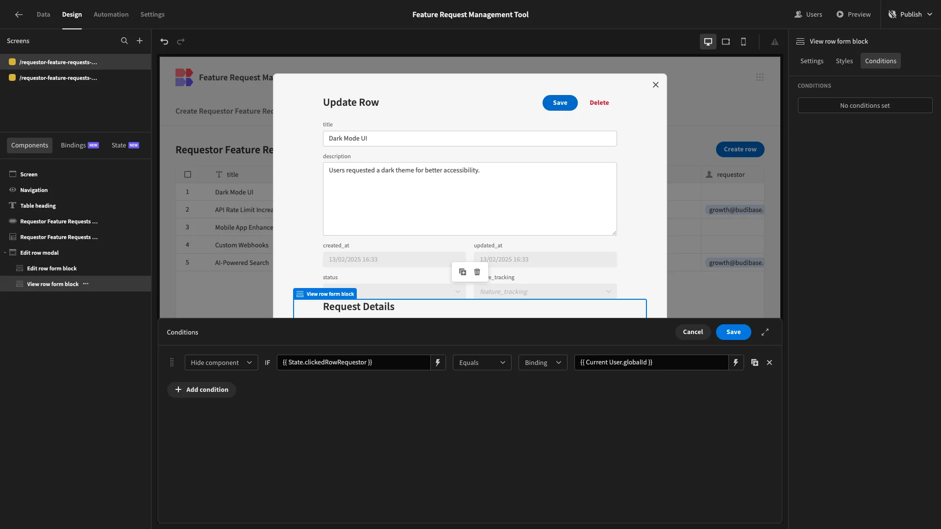Viewport: 941px width, 529px height.
Task: Click Save in the Update Row form
Action: point(560,103)
